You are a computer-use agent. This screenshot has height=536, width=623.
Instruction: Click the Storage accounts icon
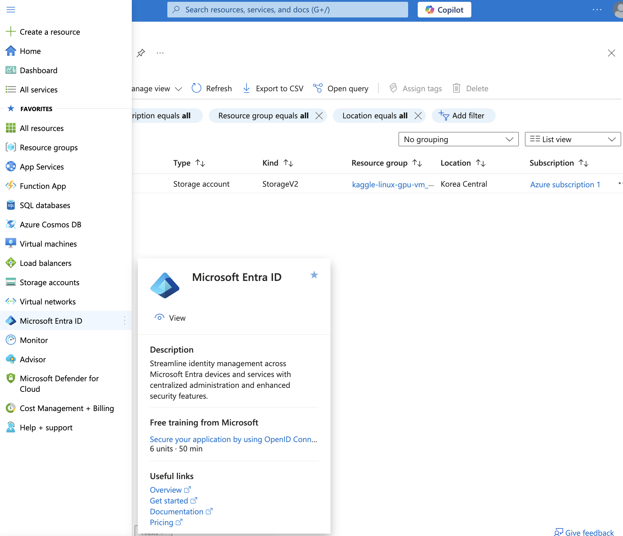[x=11, y=282]
